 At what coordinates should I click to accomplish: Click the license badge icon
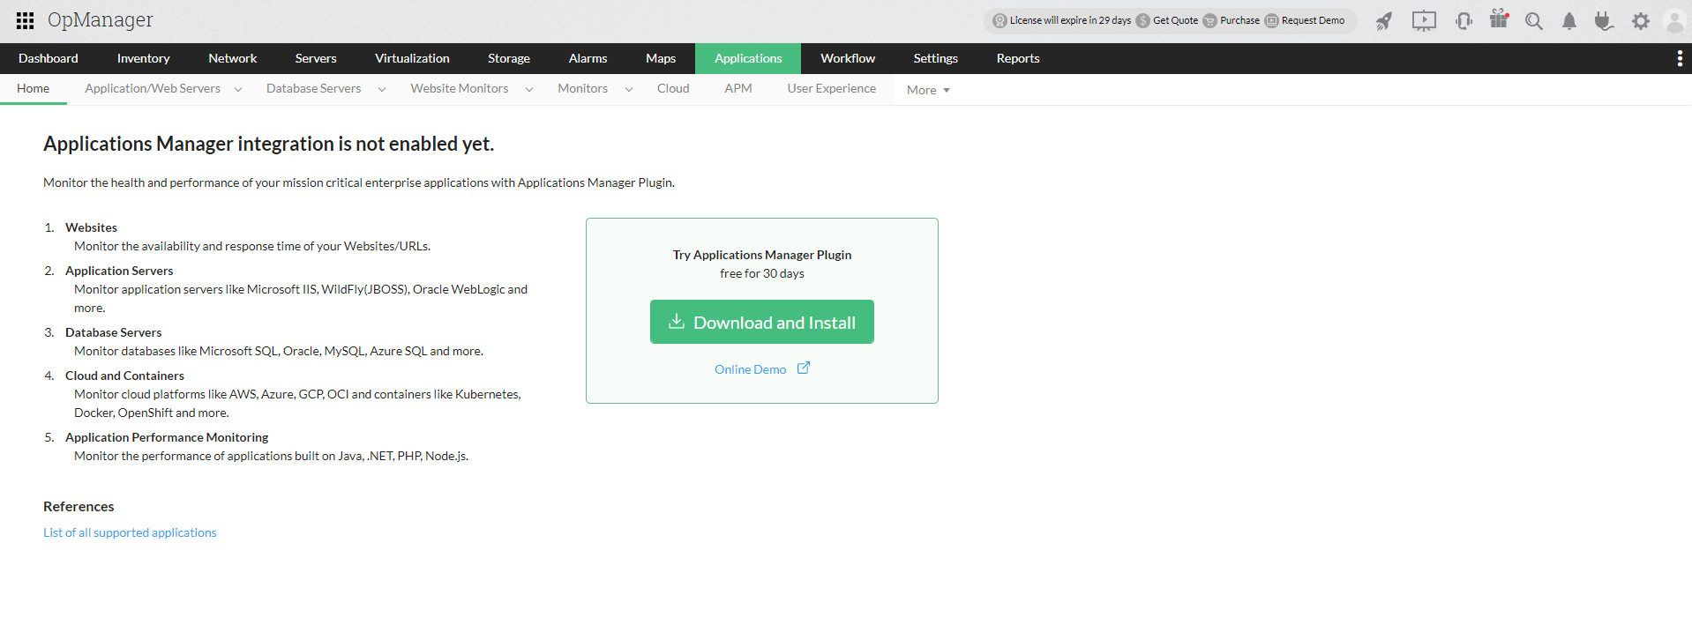click(x=999, y=20)
